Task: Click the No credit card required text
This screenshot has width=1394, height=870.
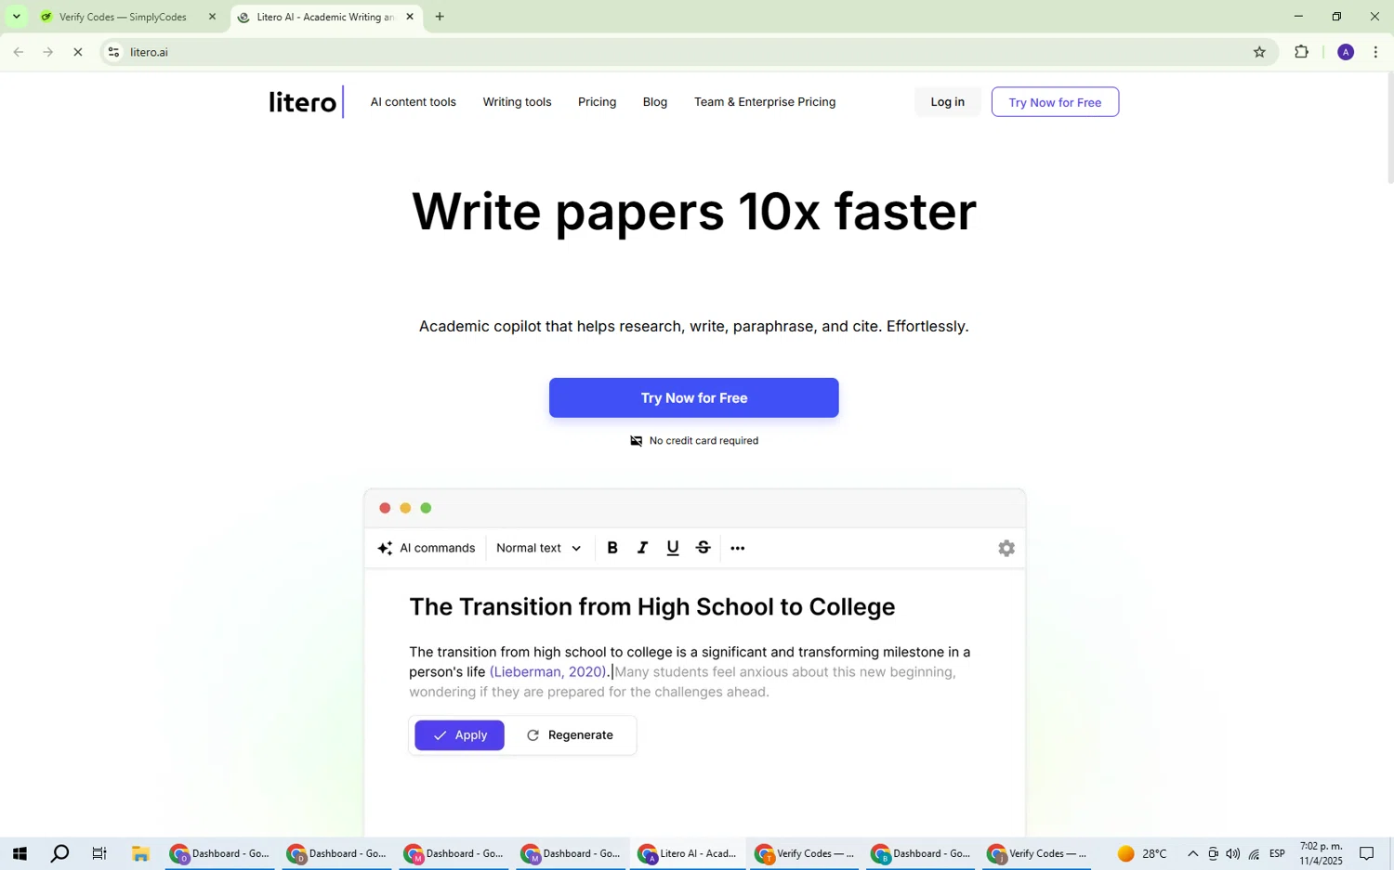Action: pos(704,441)
